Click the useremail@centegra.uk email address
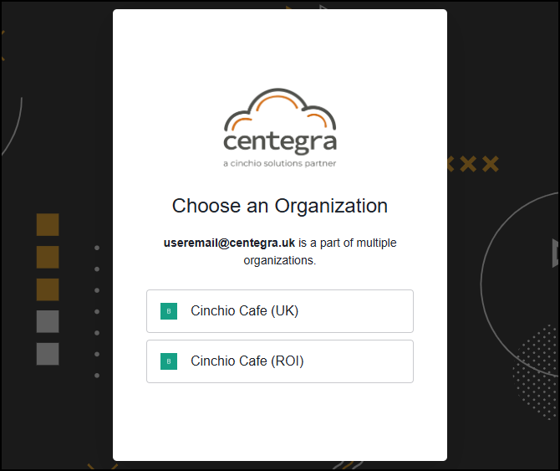Screen dimensions: 560x471 (230, 243)
